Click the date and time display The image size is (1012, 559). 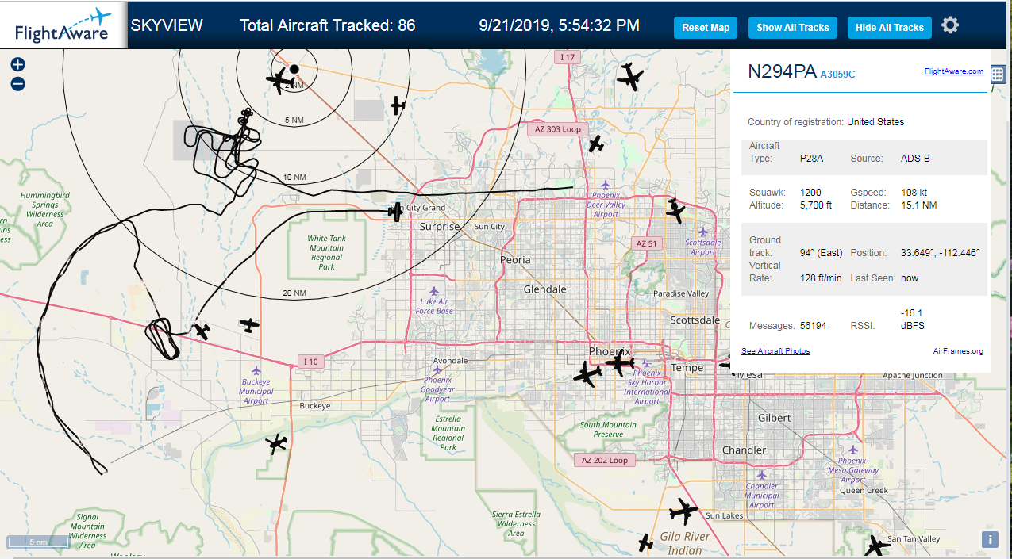click(560, 25)
